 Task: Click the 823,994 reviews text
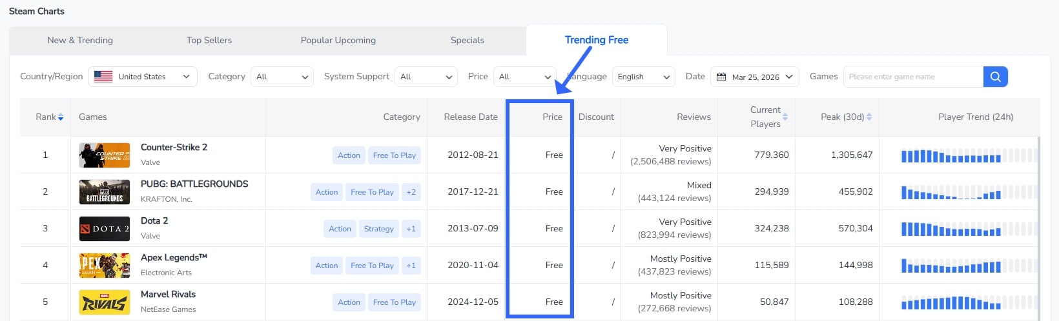675,235
